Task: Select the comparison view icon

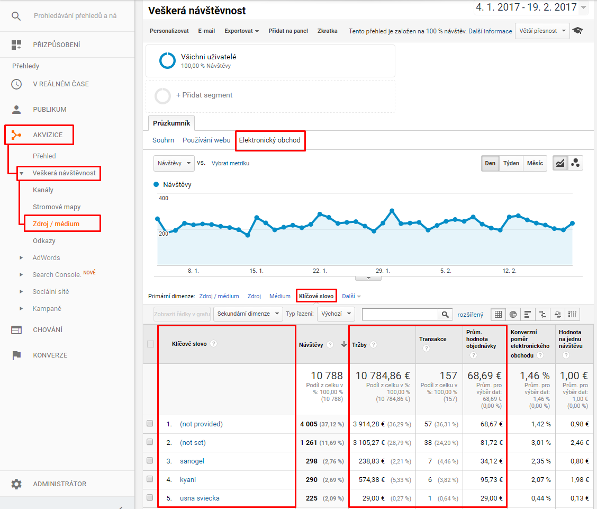Action: 542,314
